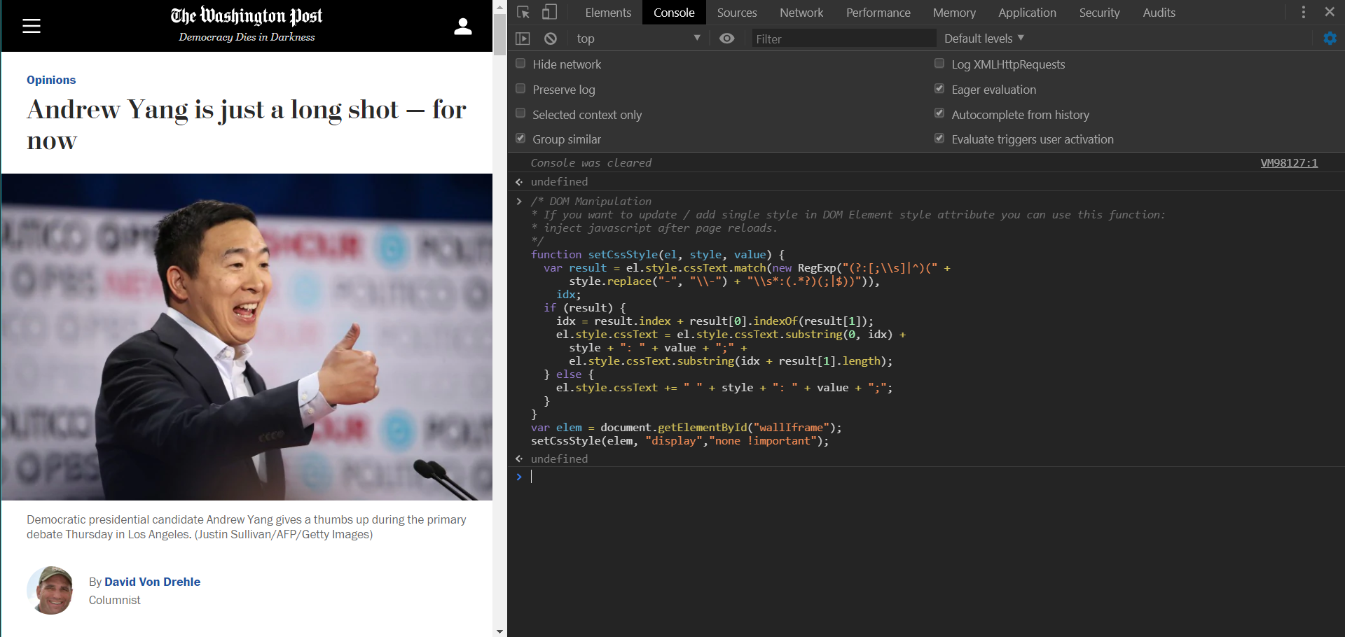Enable the Preserve log checkbox
The width and height of the screenshot is (1345, 637).
[x=520, y=89]
